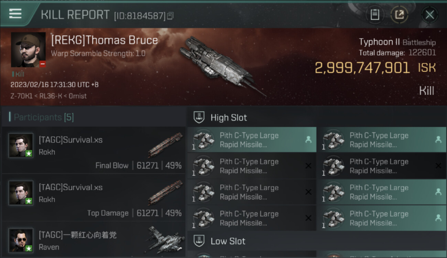The width and height of the screenshot is (447, 258).
Task: Select the Low Slot shield icon
Action: (199, 241)
